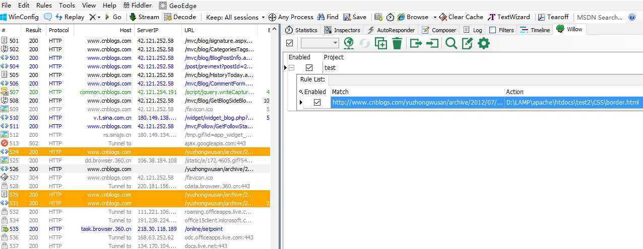This screenshot has height=249, width=643.
Task: Select the Any Process target picker
Action: pyautogui.click(x=291, y=17)
